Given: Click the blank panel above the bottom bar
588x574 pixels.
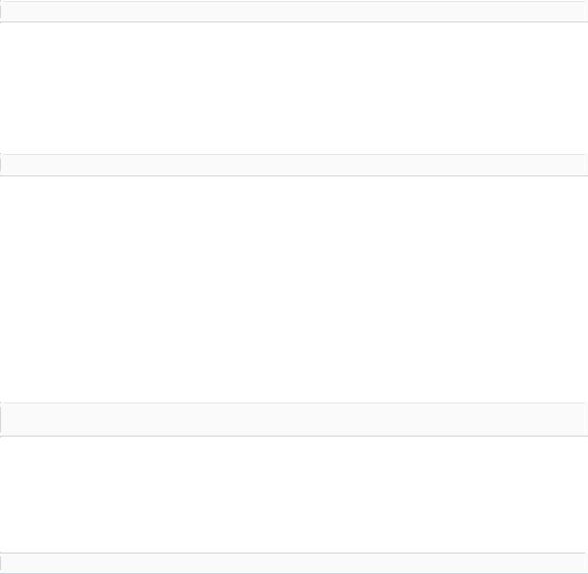Looking at the screenshot, I should click(294, 494).
